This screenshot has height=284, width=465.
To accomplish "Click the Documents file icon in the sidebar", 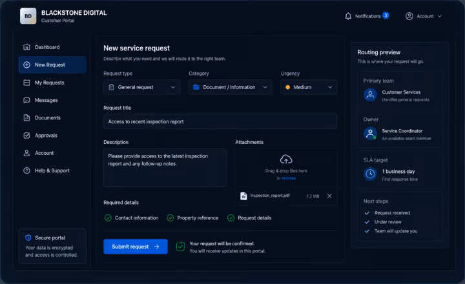I will tap(26, 117).
